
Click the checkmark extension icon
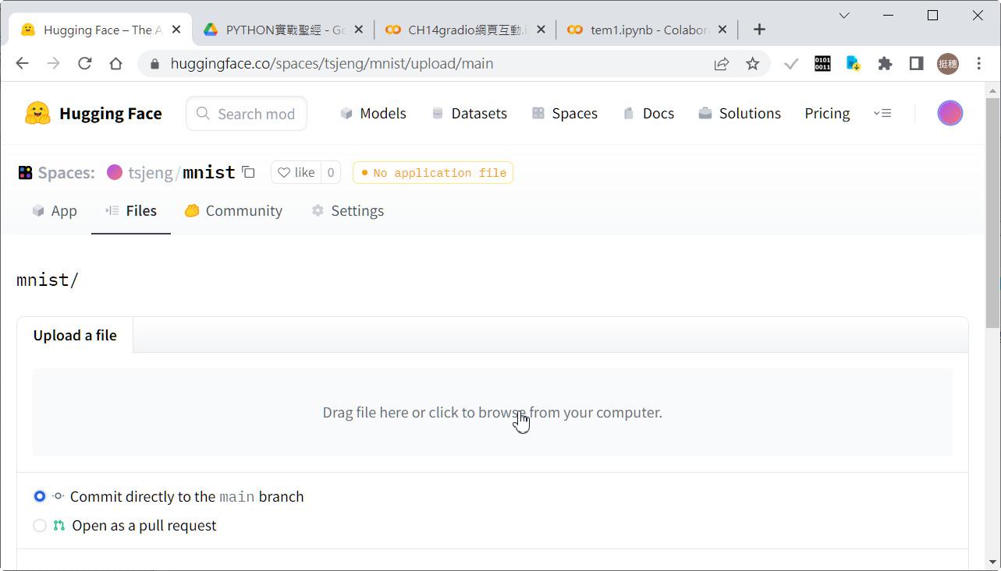(x=791, y=64)
